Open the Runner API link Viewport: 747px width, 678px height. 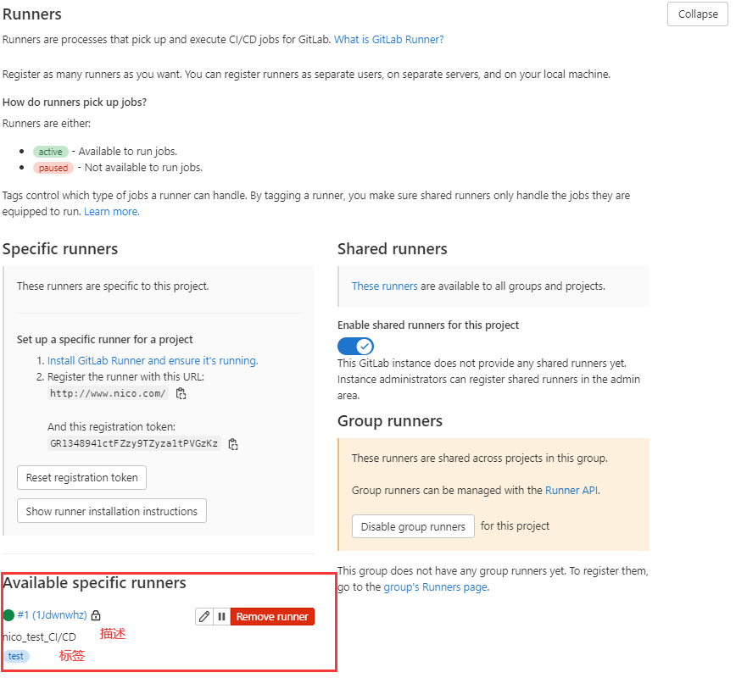(x=571, y=491)
